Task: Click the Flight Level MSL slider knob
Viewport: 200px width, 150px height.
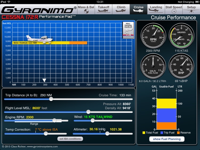Action: [88, 112]
